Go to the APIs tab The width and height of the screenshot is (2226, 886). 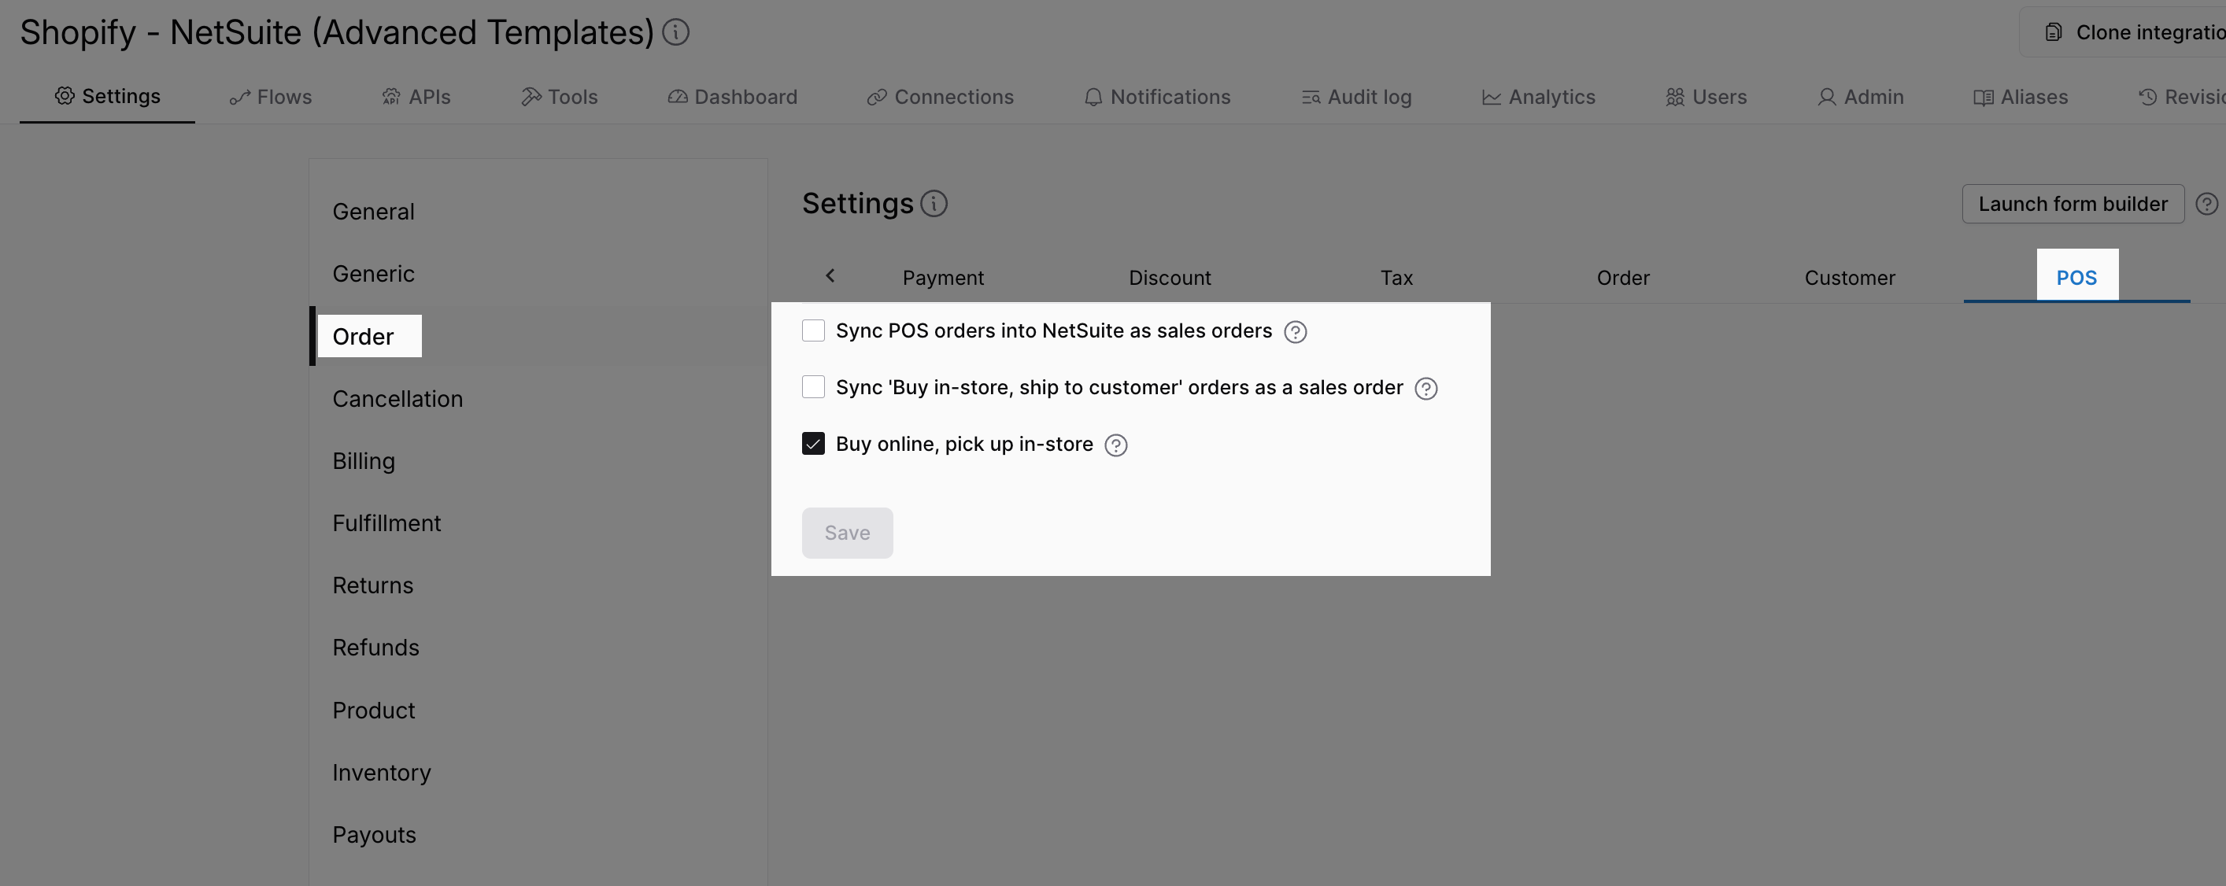click(416, 97)
